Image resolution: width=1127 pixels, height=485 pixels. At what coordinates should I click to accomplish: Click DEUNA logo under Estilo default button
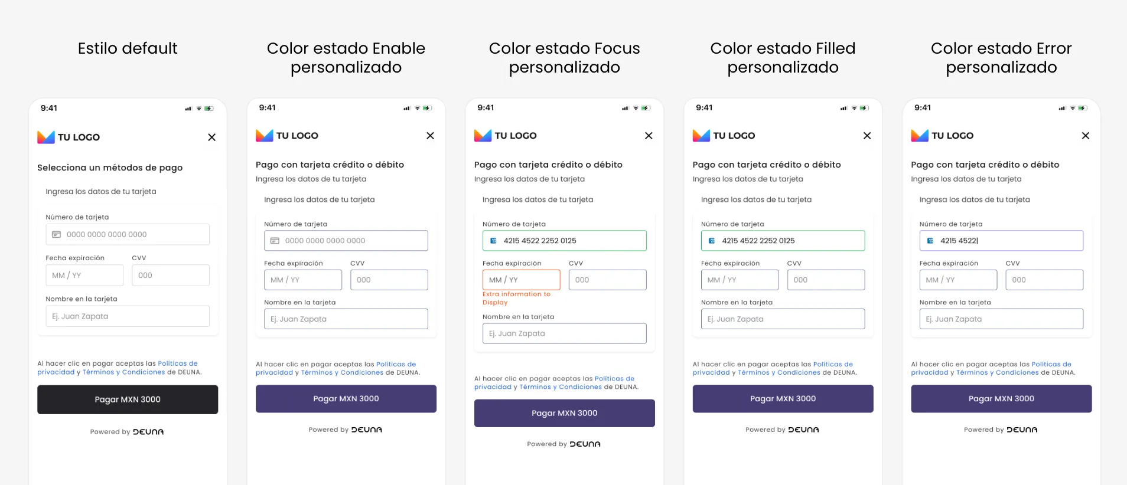point(148,432)
